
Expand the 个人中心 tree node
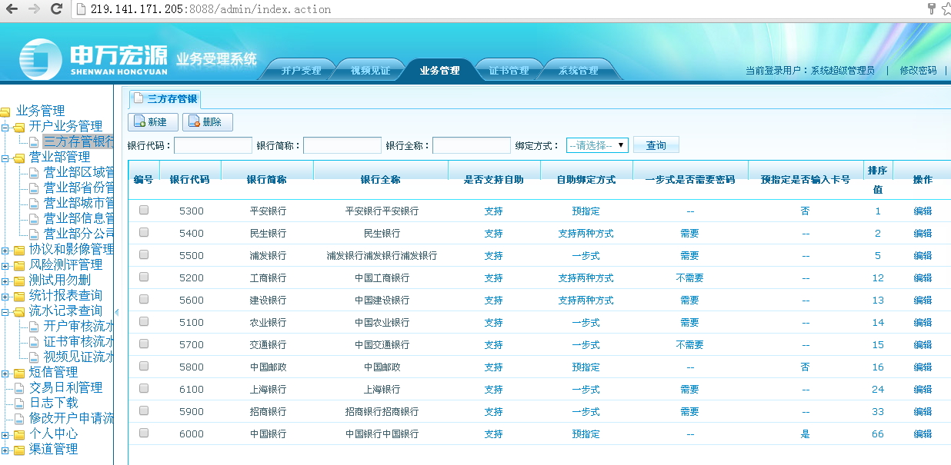point(5,434)
